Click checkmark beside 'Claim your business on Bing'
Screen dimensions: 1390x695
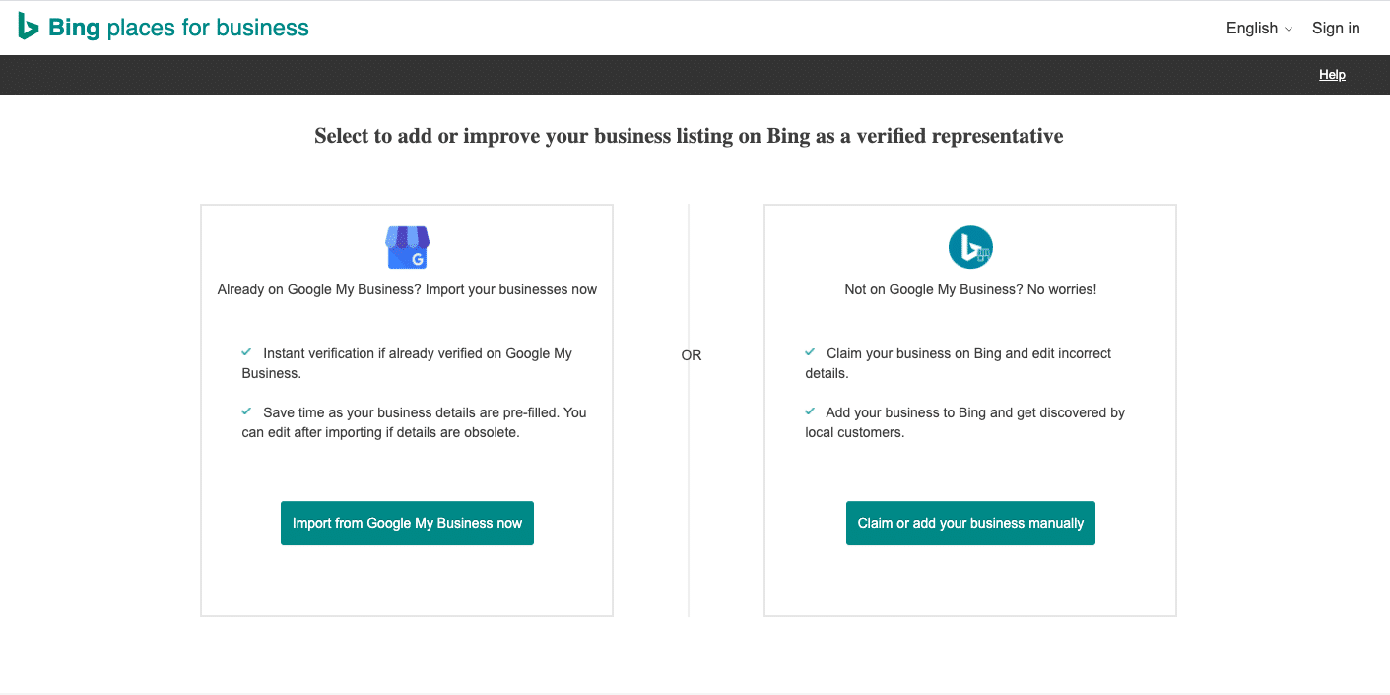810,351
